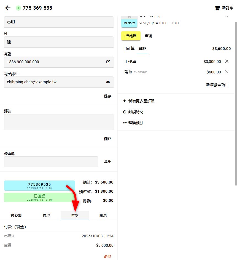Click into the 優惠碼 input field
The image size is (237, 260).
coord(51,162)
